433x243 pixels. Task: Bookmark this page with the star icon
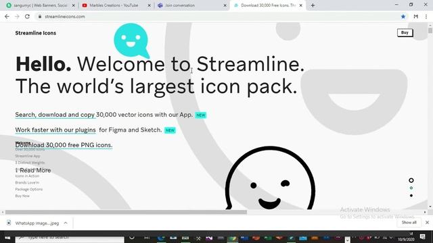[x=403, y=16]
